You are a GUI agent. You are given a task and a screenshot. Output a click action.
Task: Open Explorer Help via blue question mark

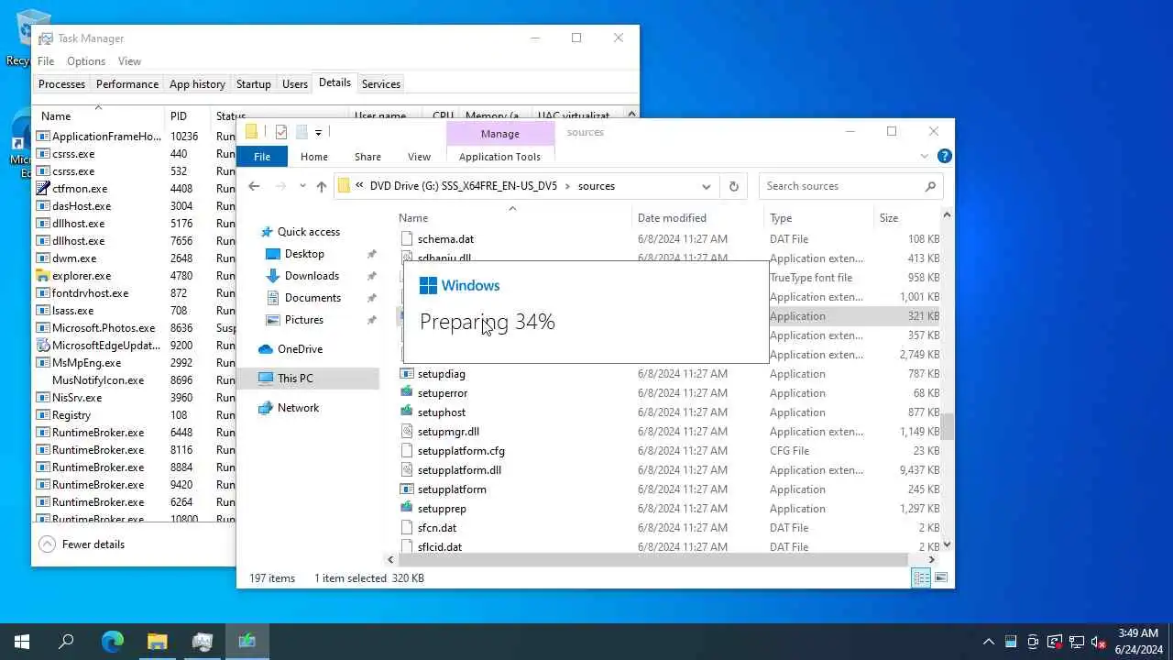(945, 157)
